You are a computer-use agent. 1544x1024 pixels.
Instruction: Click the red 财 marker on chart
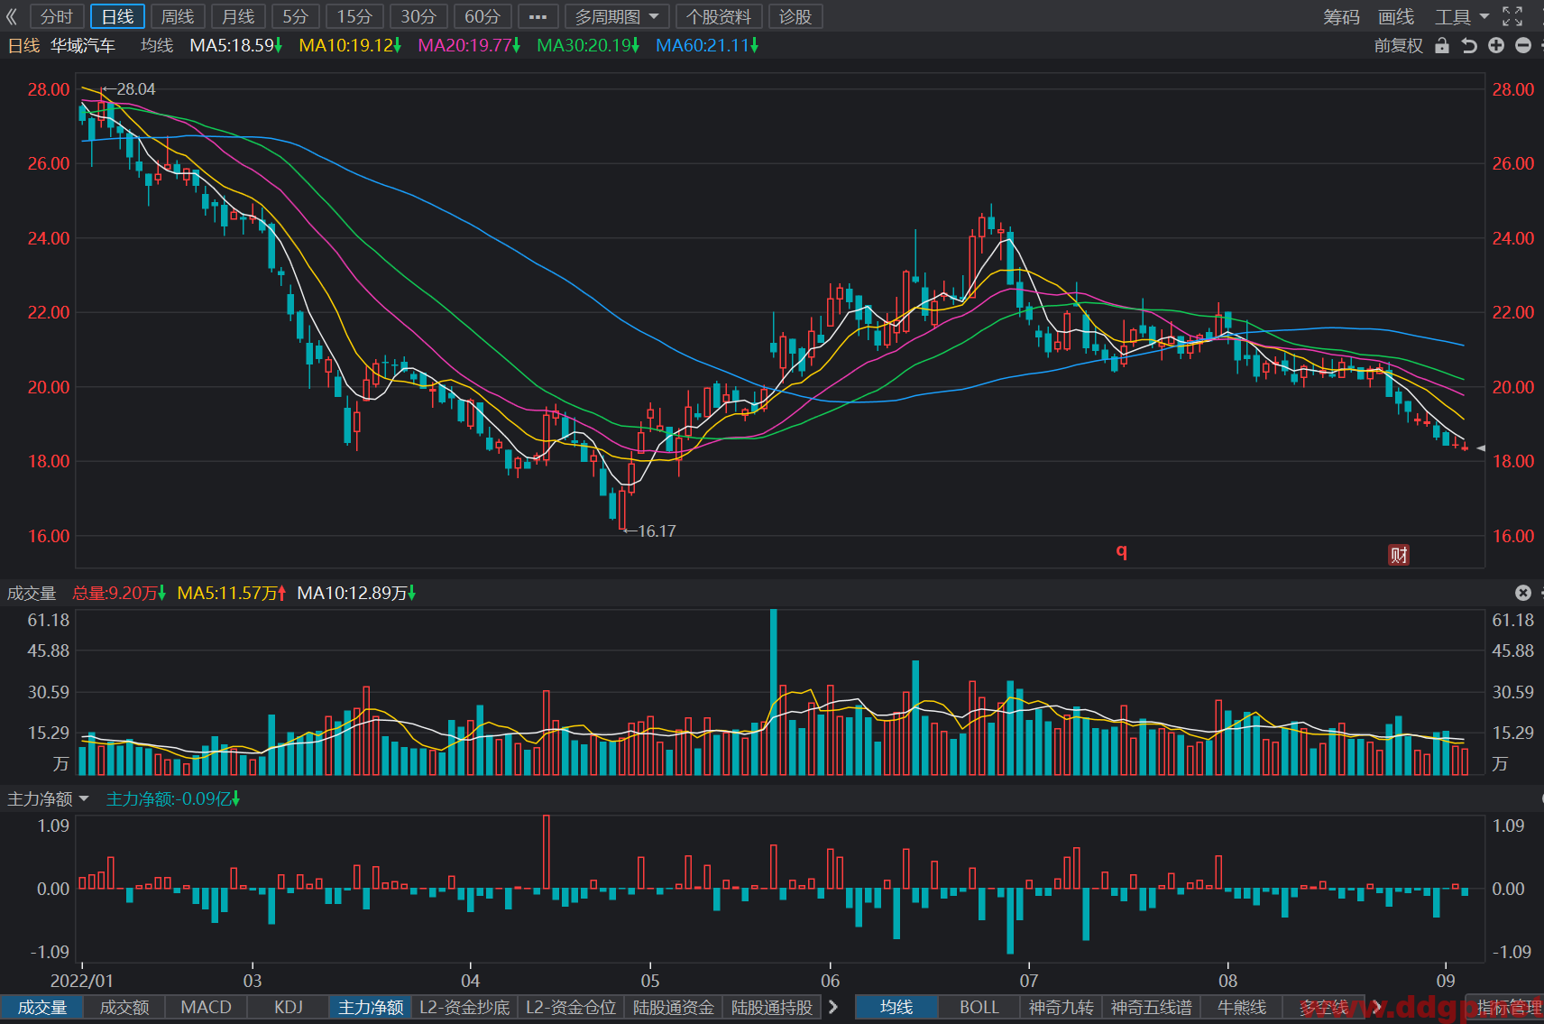pos(1398,555)
